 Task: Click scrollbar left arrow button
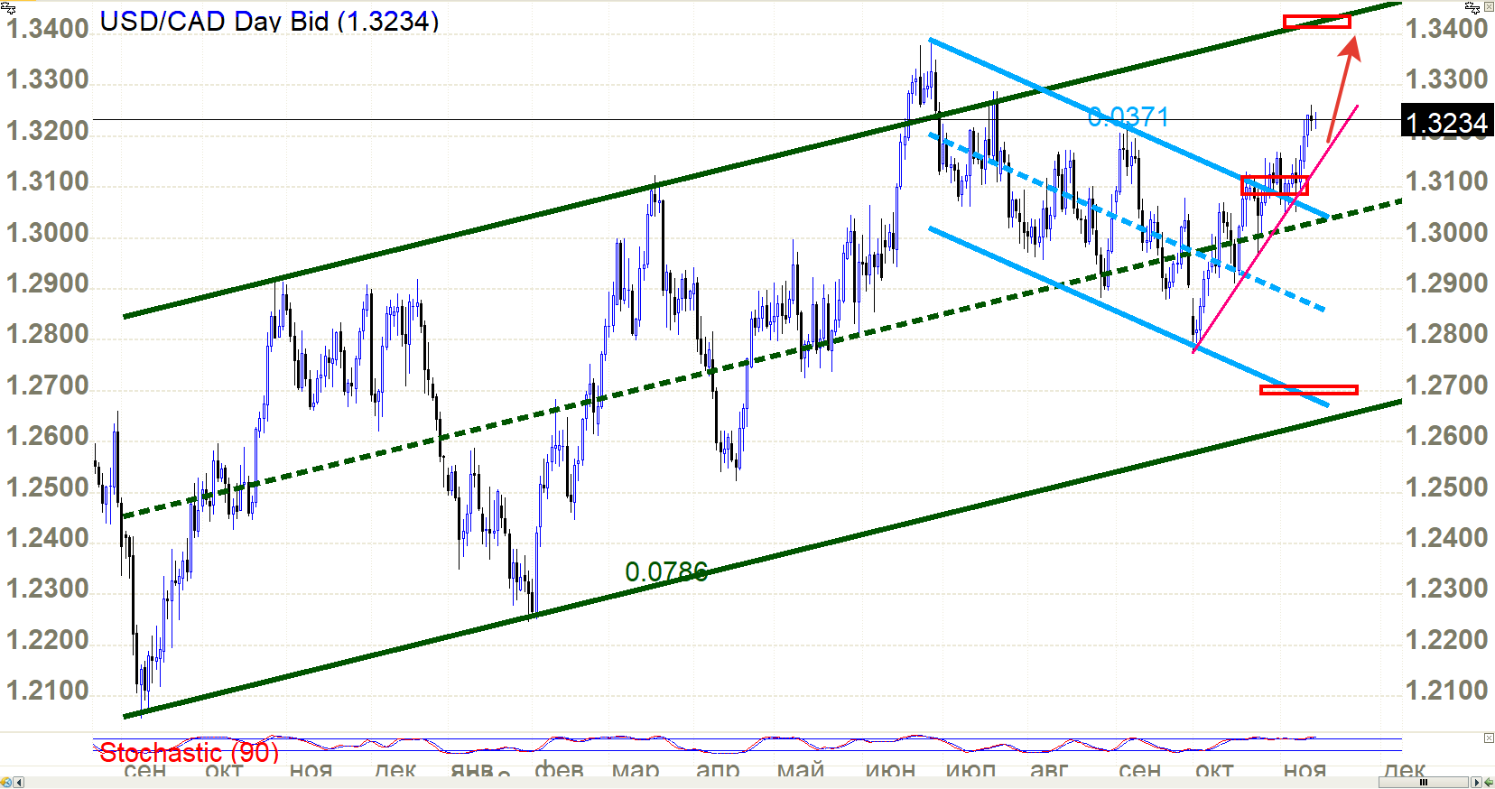click(18, 783)
